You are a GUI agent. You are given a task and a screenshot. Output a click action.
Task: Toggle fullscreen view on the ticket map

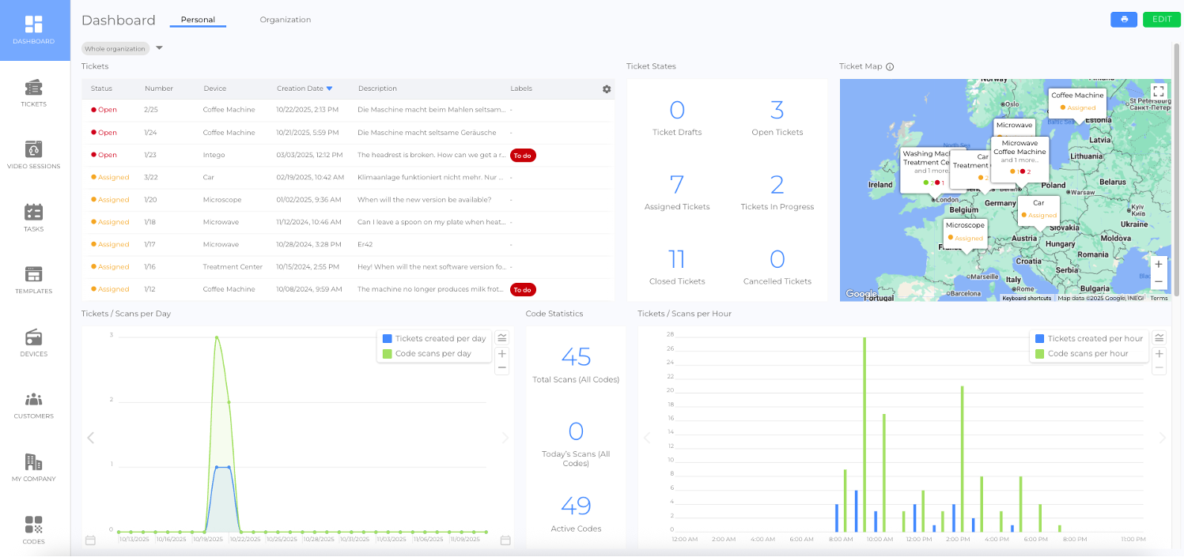click(x=1158, y=91)
